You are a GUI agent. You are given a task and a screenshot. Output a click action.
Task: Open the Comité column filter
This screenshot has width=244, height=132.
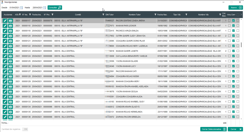pyautogui.click(x=103, y=15)
